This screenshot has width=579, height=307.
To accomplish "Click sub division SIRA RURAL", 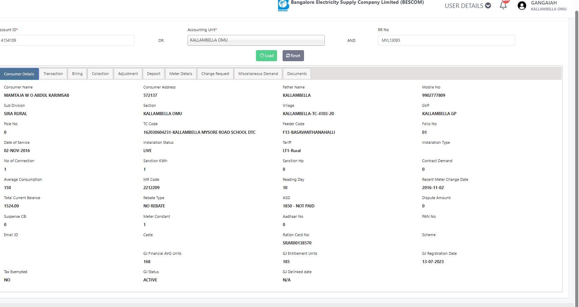I will (15, 114).
